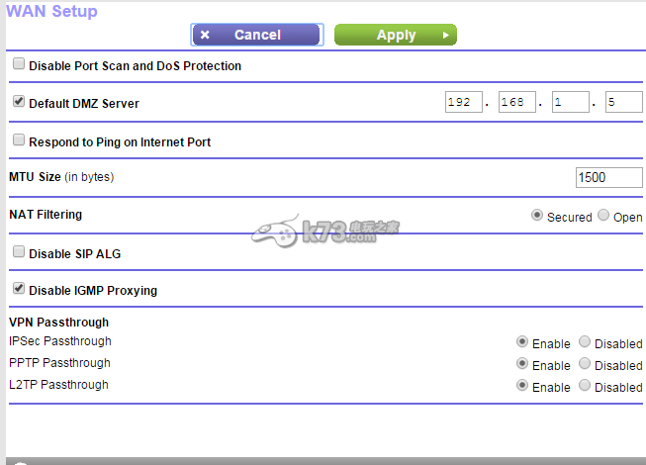Uncheck Disable IGMP Proxying
This screenshot has height=465, width=646.
pos(19,289)
